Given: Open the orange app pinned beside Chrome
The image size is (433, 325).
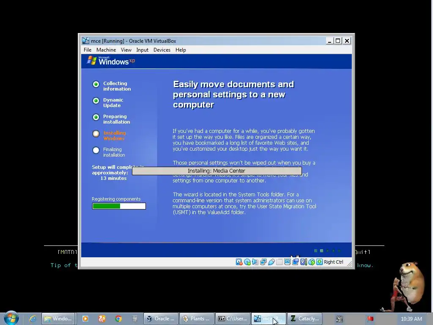Looking at the screenshot, I should pos(102,319).
